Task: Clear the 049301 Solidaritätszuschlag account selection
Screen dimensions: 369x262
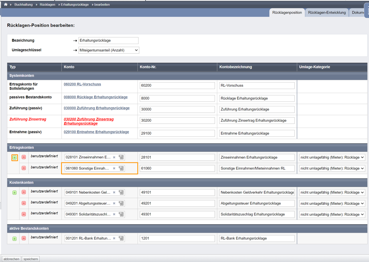Action: pyautogui.click(x=114, y=214)
